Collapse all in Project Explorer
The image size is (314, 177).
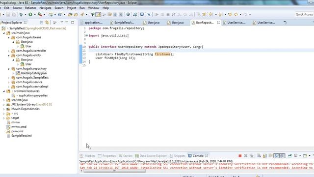click(x=41, y=23)
